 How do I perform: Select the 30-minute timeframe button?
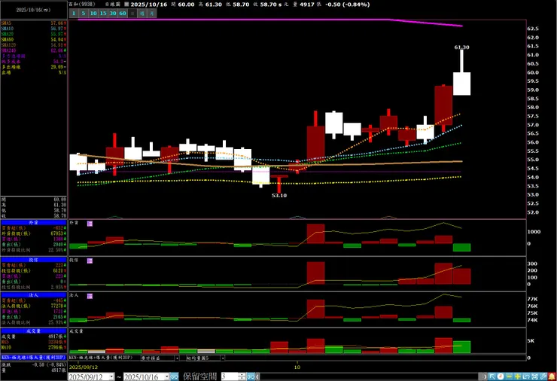click(x=113, y=13)
